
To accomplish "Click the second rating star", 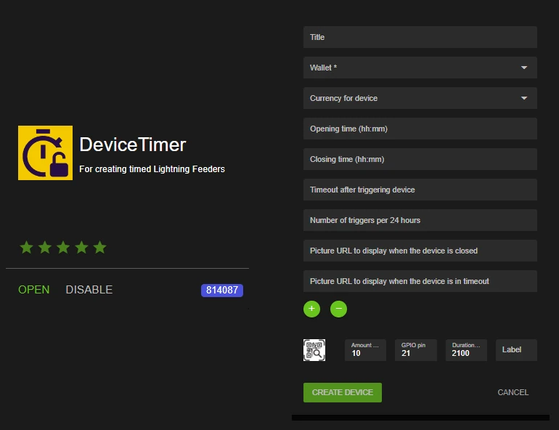I will (x=45, y=247).
